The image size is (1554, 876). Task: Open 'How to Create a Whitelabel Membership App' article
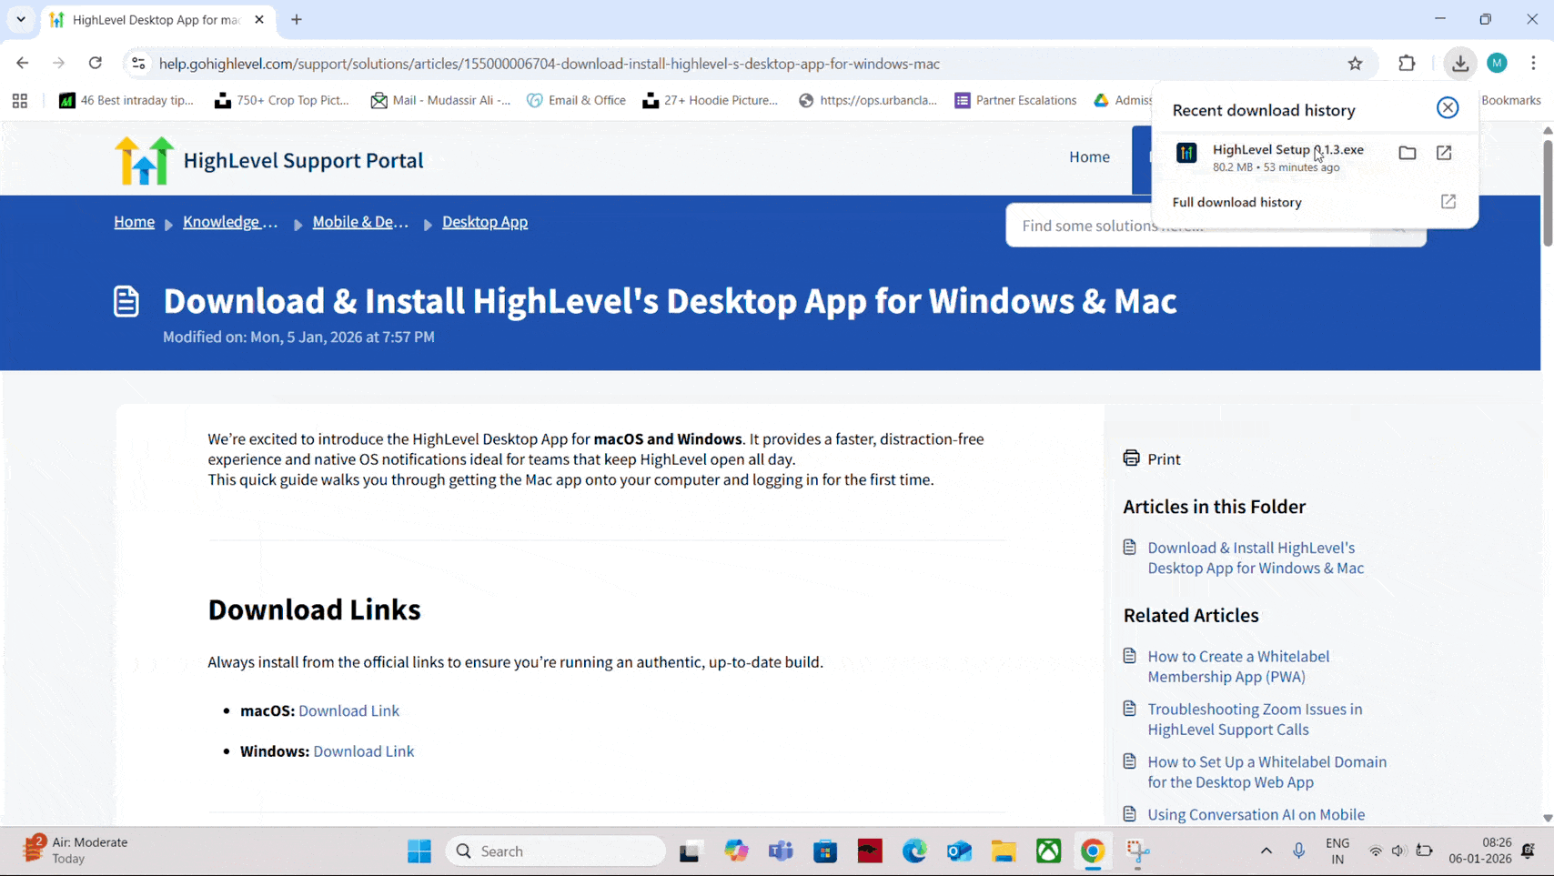point(1238,666)
